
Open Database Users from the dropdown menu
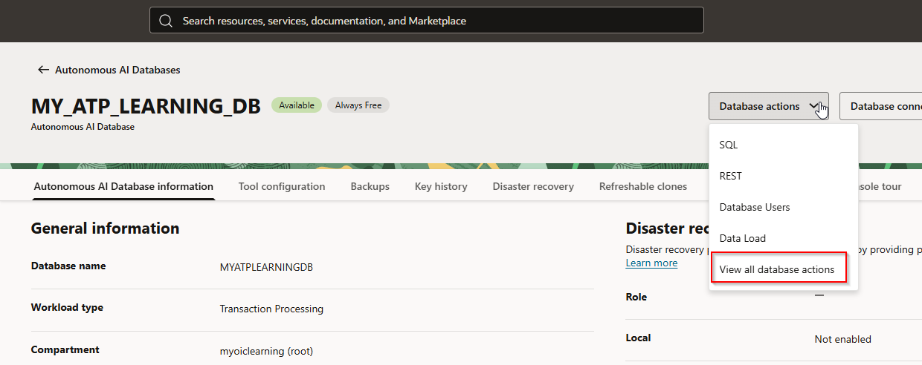[754, 207]
